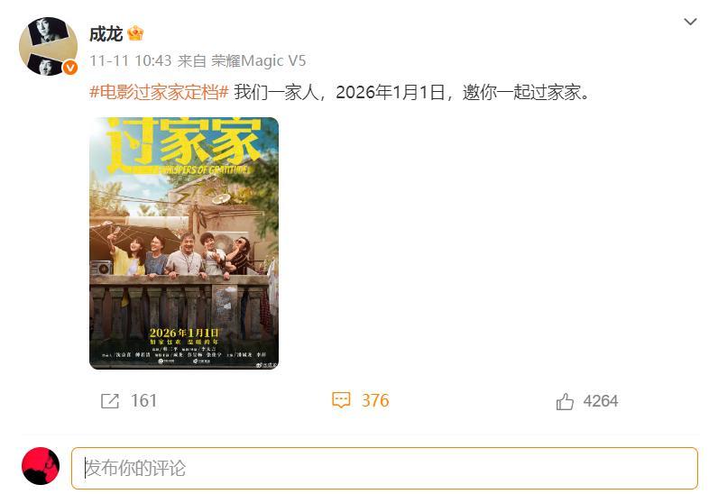Focus the 发布你的评论 comment input field
Viewport: 709px width, 494px height.
click(x=384, y=468)
